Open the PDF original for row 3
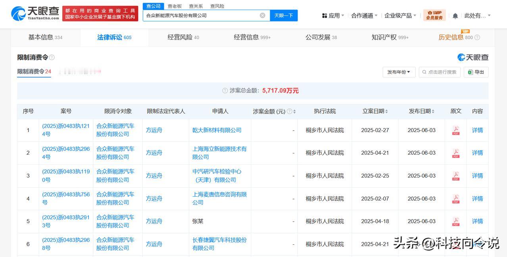Screen dimensions: 507x257 pos(456,176)
